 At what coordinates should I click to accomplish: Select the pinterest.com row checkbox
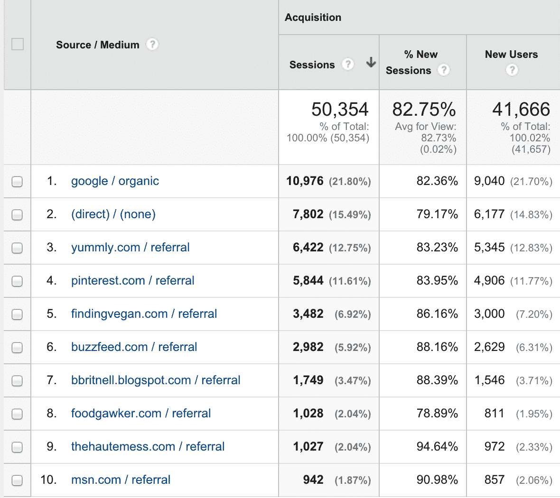pos(17,281)
